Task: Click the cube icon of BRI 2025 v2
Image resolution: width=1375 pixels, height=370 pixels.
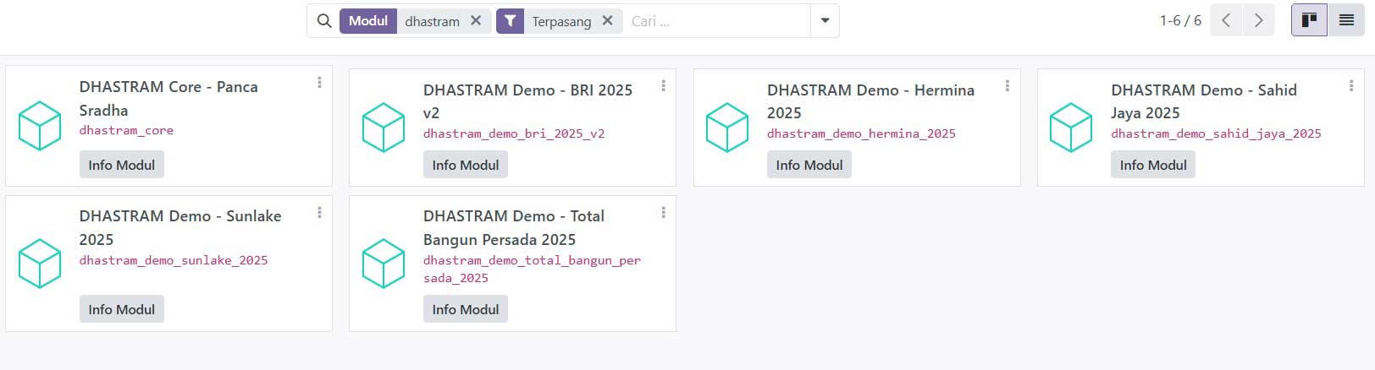Action: [x=384, y=128]
